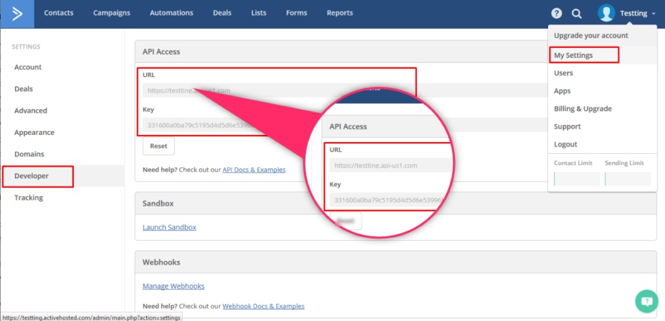The width and height of the screenshot is (665, 321).
Task: Click the SETTINGS sidebar heading
Action: (26, 47)
